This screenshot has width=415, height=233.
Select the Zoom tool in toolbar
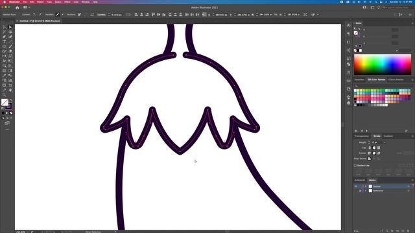click(x=5, y=95)
